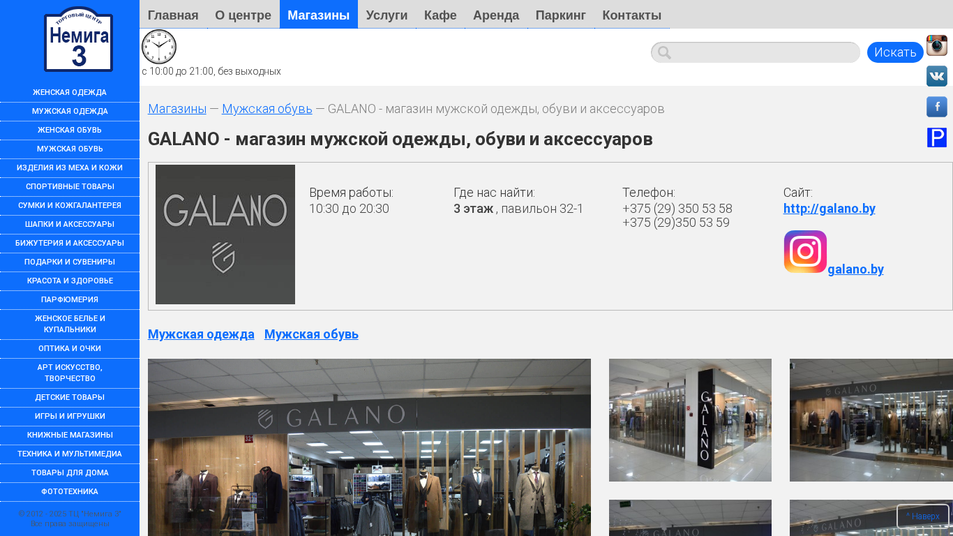Open Детские товары sidebar category

pos(70,398)
